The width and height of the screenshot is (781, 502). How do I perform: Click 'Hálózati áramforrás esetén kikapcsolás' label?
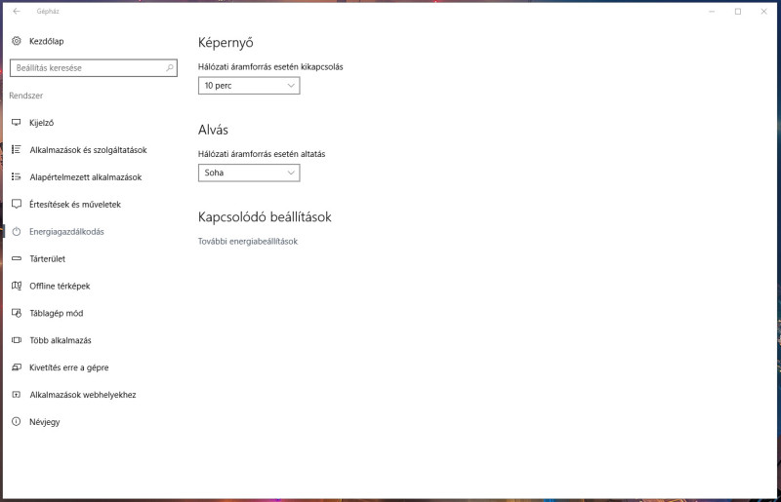pyautogui.click(x=270, y=66)
